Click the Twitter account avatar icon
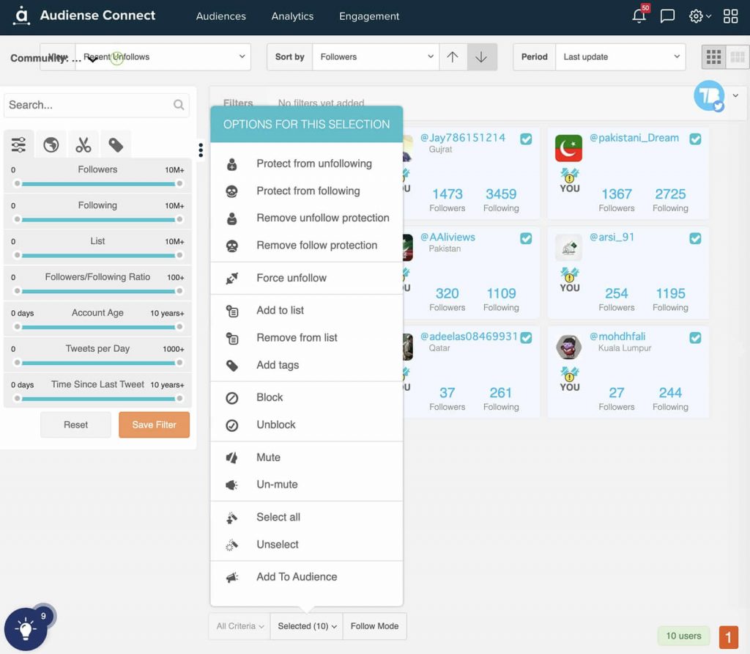Image resolution: width=750 pixels, height=654 pixels. point(709,96)
